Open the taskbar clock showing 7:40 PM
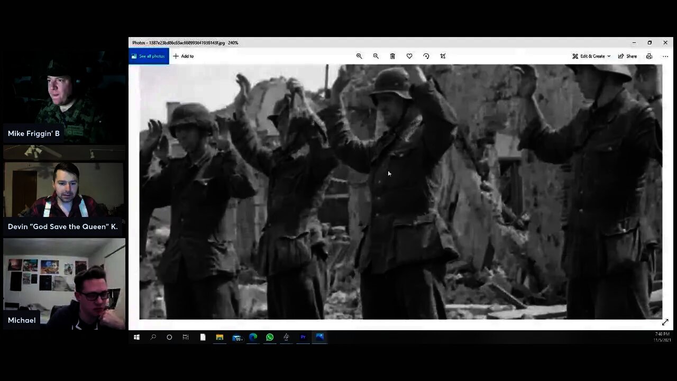The width and height of the screenshot is (677, 381). coord(662,337)
